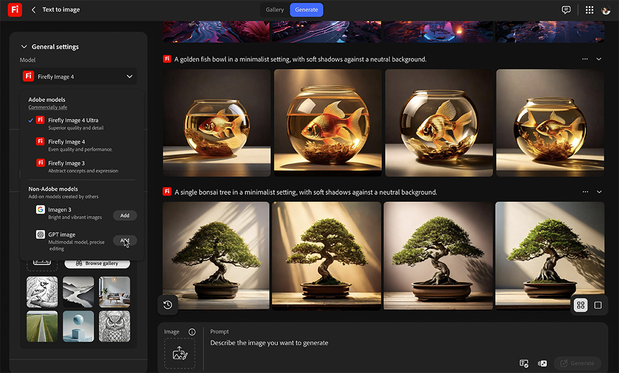Select the owl line-art style thumbnail

point(114,327)
